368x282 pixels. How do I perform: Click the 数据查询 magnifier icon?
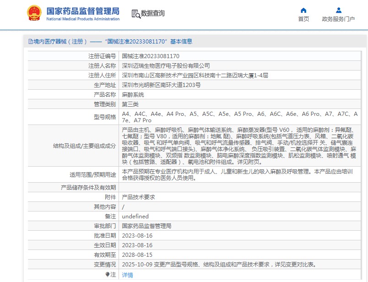tap(136, 14)
